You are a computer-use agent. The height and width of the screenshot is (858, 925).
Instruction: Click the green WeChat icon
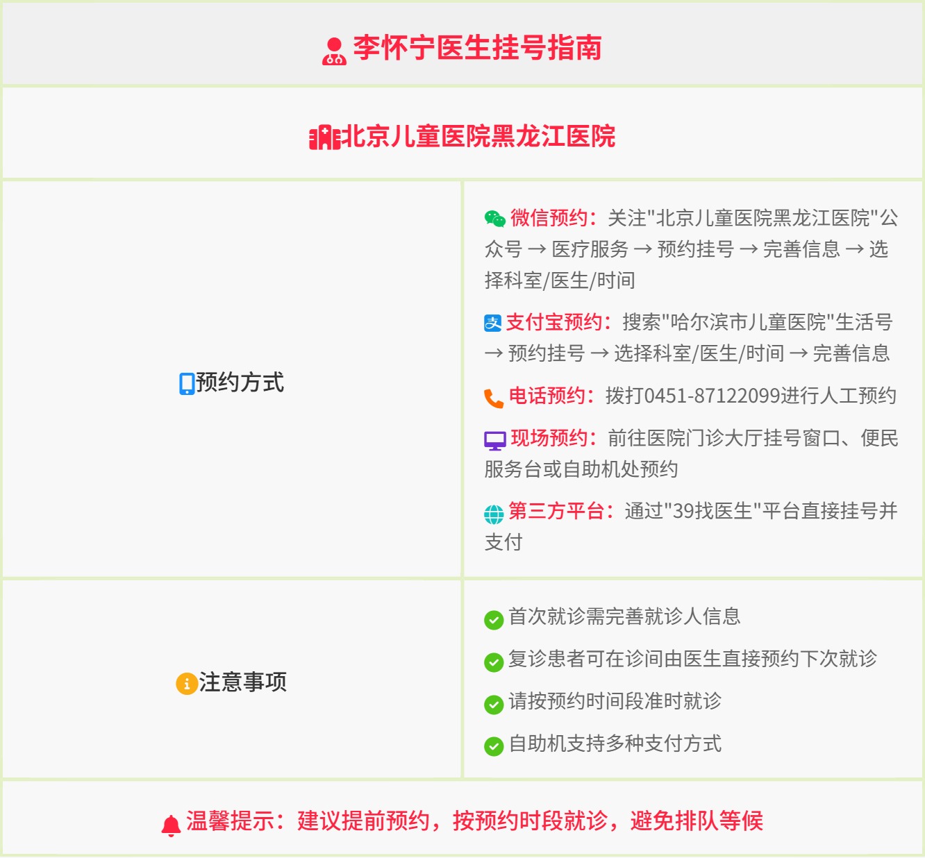point(495,219)
